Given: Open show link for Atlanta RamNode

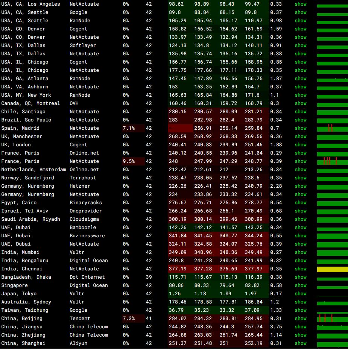Looking at the screenshot, I should 301,79.
